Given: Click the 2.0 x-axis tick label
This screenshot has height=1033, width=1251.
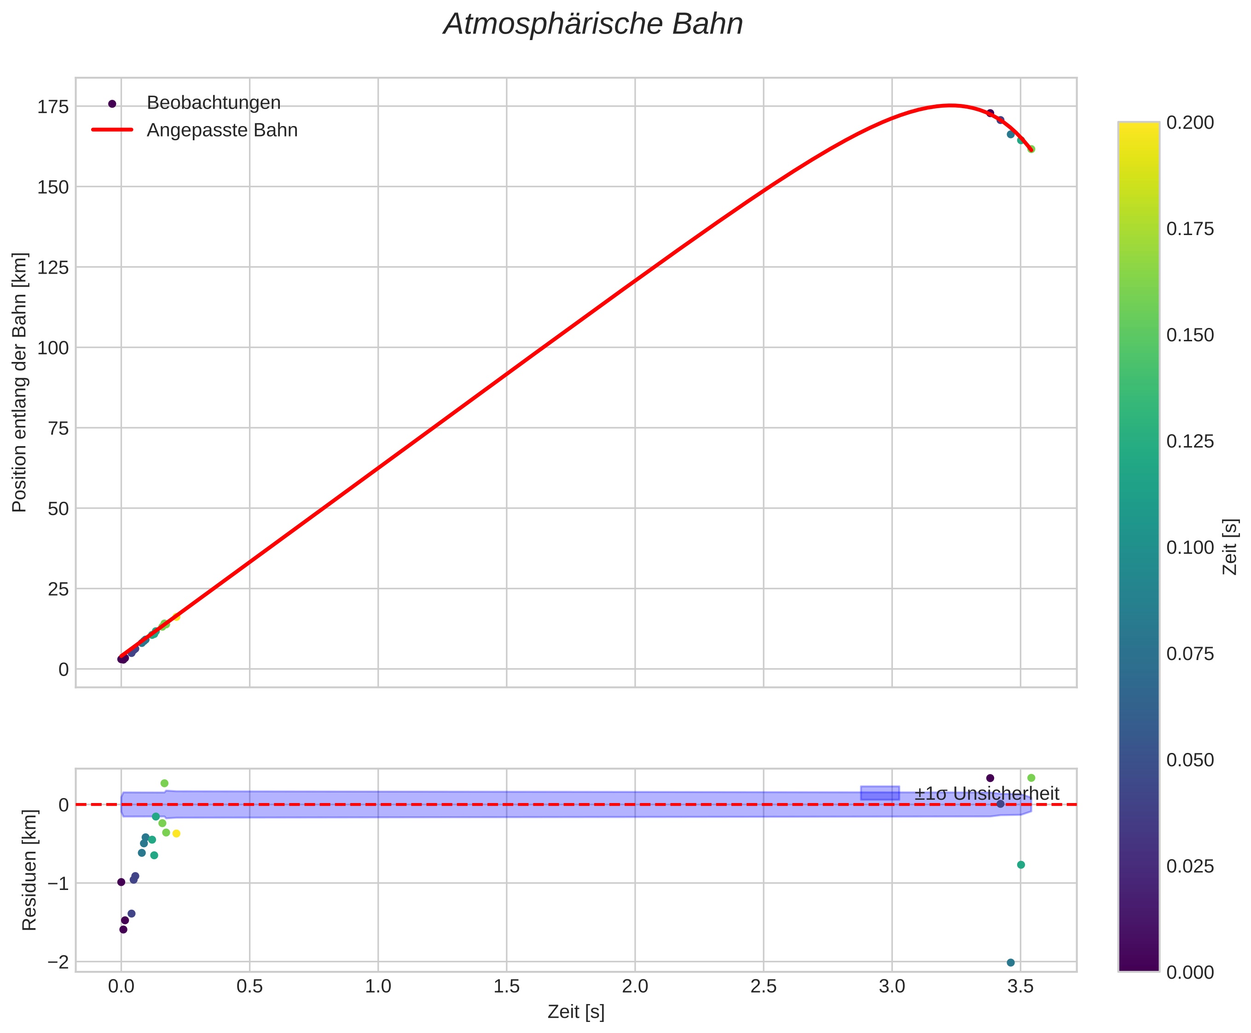Looking at the screenshot, I should point(635,987).
